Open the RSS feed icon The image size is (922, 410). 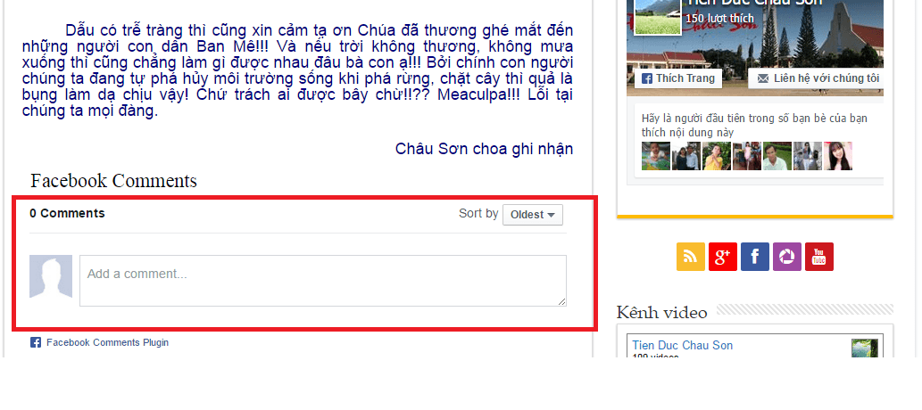(x=690, y=257)
